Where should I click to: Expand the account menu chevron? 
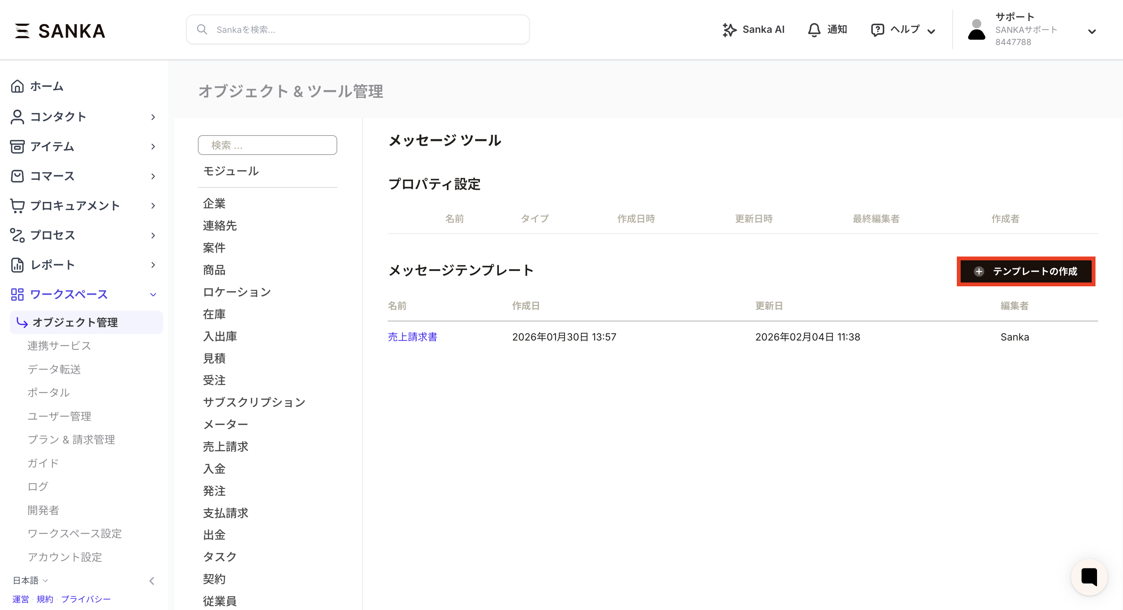(1092, 32)
